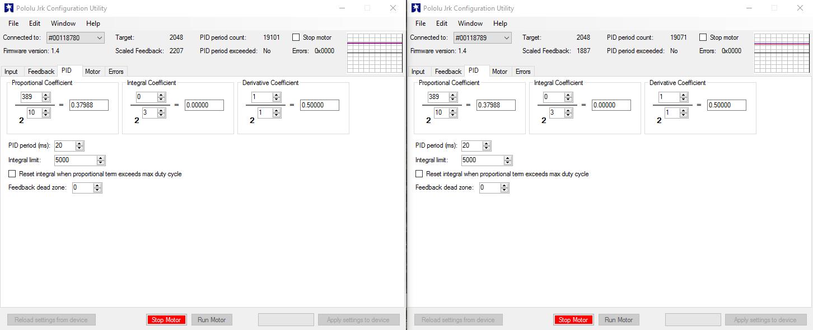The width and height of the screenshot is (813, 330).
Task: Increase integral exponent 3 using up arrow, right window
Action: (568, 111)
